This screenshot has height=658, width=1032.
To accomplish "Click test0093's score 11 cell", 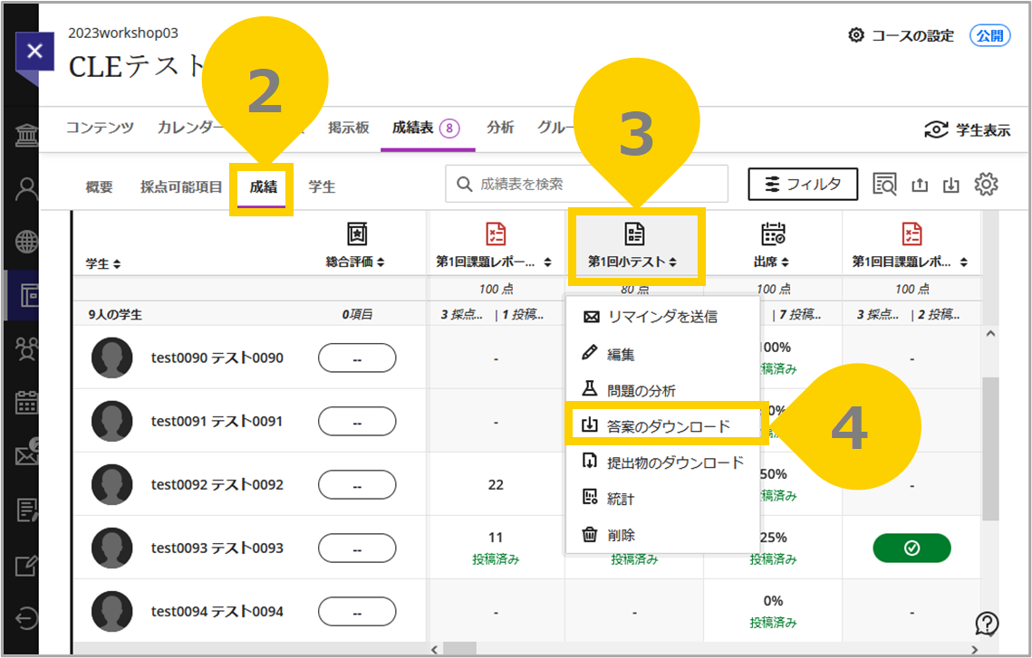I will (496, 548).
